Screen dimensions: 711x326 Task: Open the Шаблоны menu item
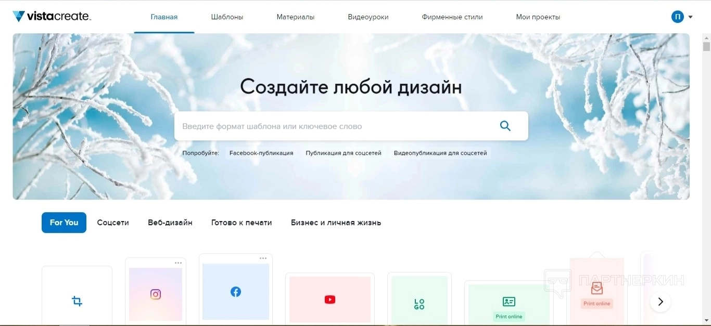click(x=227, y=17)
